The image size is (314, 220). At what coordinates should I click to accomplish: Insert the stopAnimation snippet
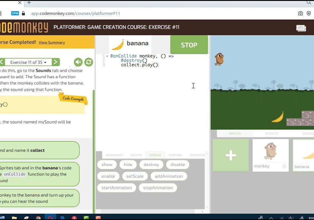click(x=158, y=188)
